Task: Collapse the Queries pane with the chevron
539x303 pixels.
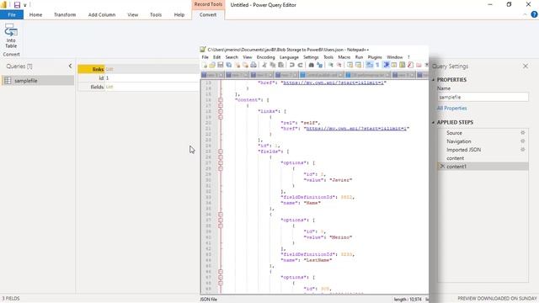Action: coord(70,66)
